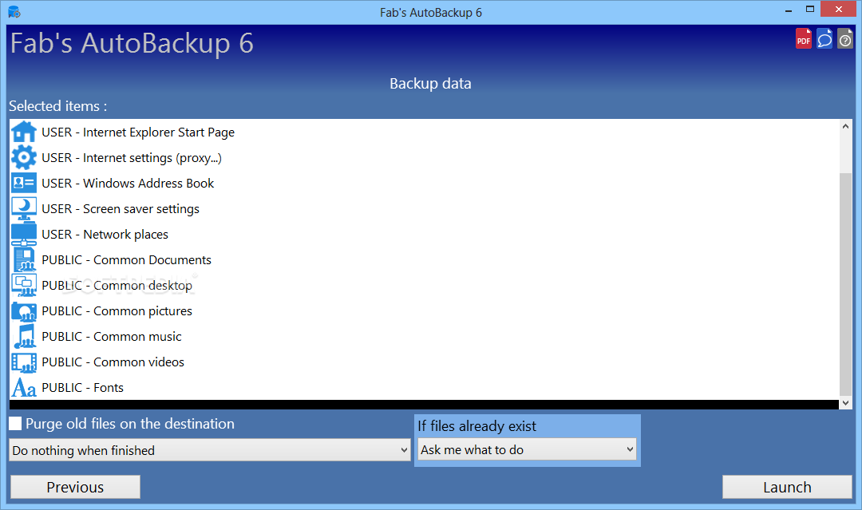
Task: Select PUBLIC - Common desktop text
Action: click(x=117, y=285)
